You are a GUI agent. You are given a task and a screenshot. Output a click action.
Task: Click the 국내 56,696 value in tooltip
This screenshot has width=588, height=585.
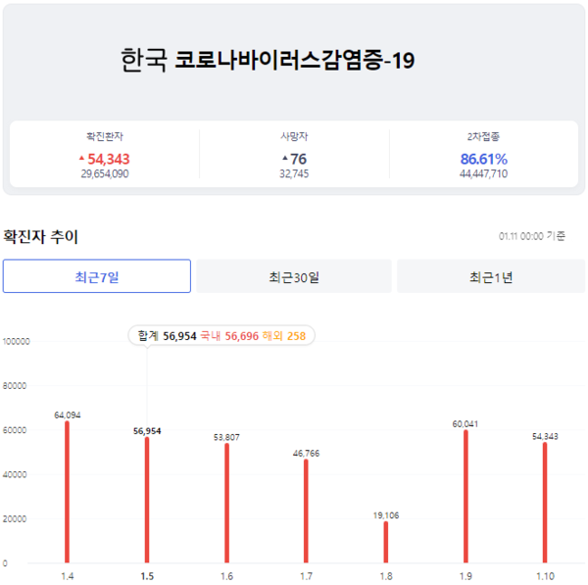point(229,336)
